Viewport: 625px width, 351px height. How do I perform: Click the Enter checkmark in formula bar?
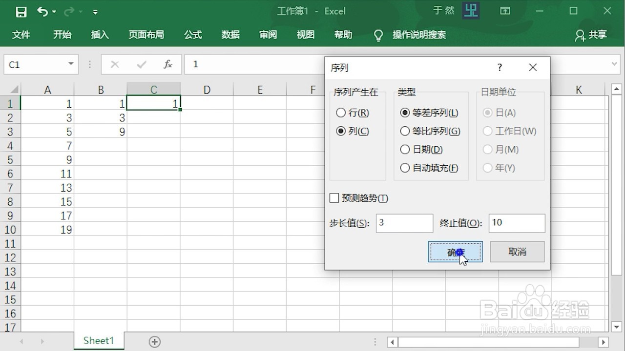click(x=141, y=64)
